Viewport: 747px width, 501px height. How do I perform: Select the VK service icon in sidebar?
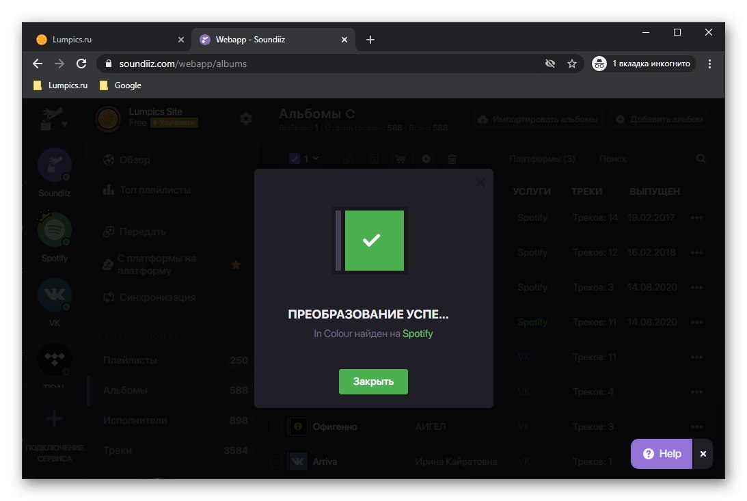tap(54, 295)
